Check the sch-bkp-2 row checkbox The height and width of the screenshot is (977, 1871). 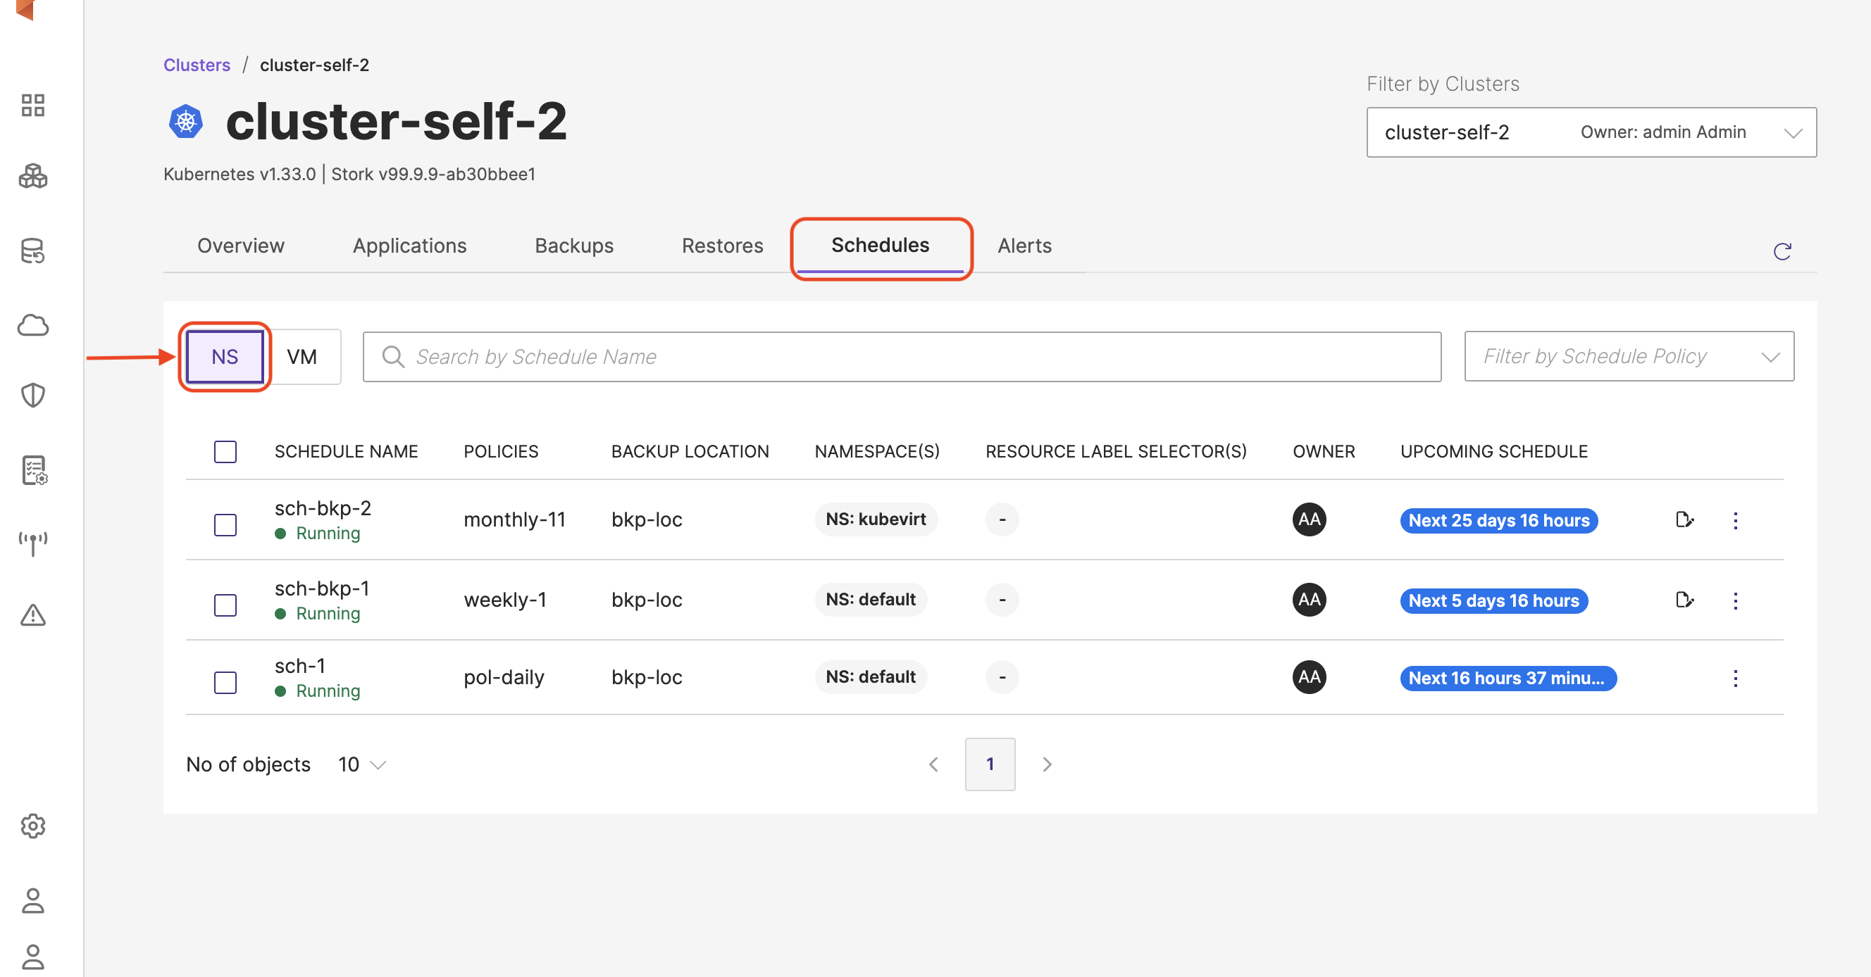[x=225, y=524]
